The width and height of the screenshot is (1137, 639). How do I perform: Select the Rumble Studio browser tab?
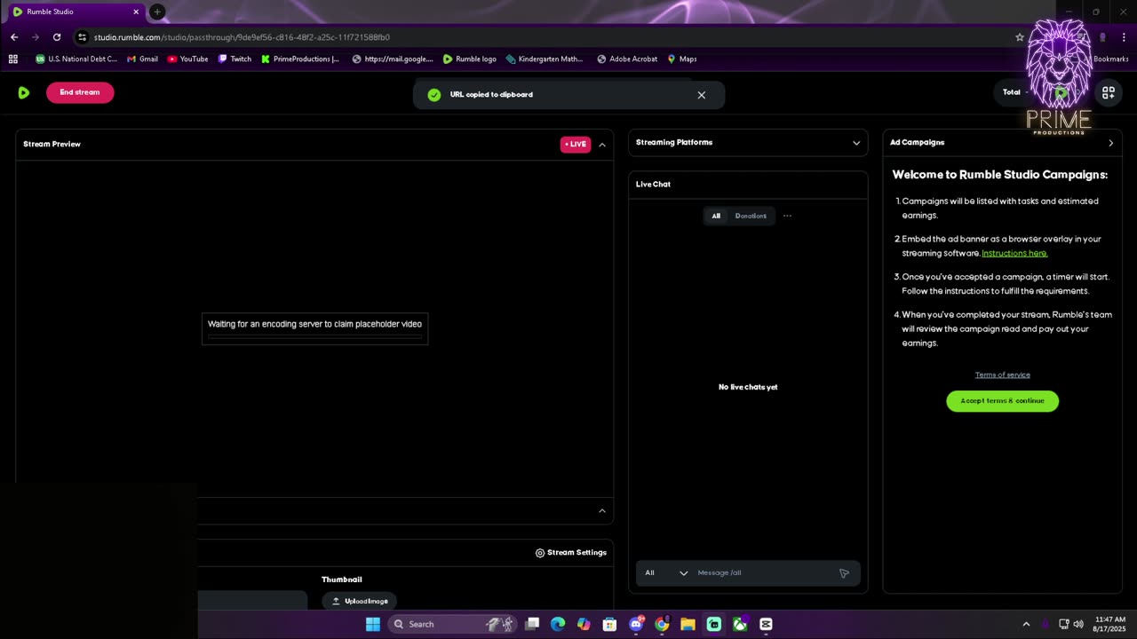76,12
